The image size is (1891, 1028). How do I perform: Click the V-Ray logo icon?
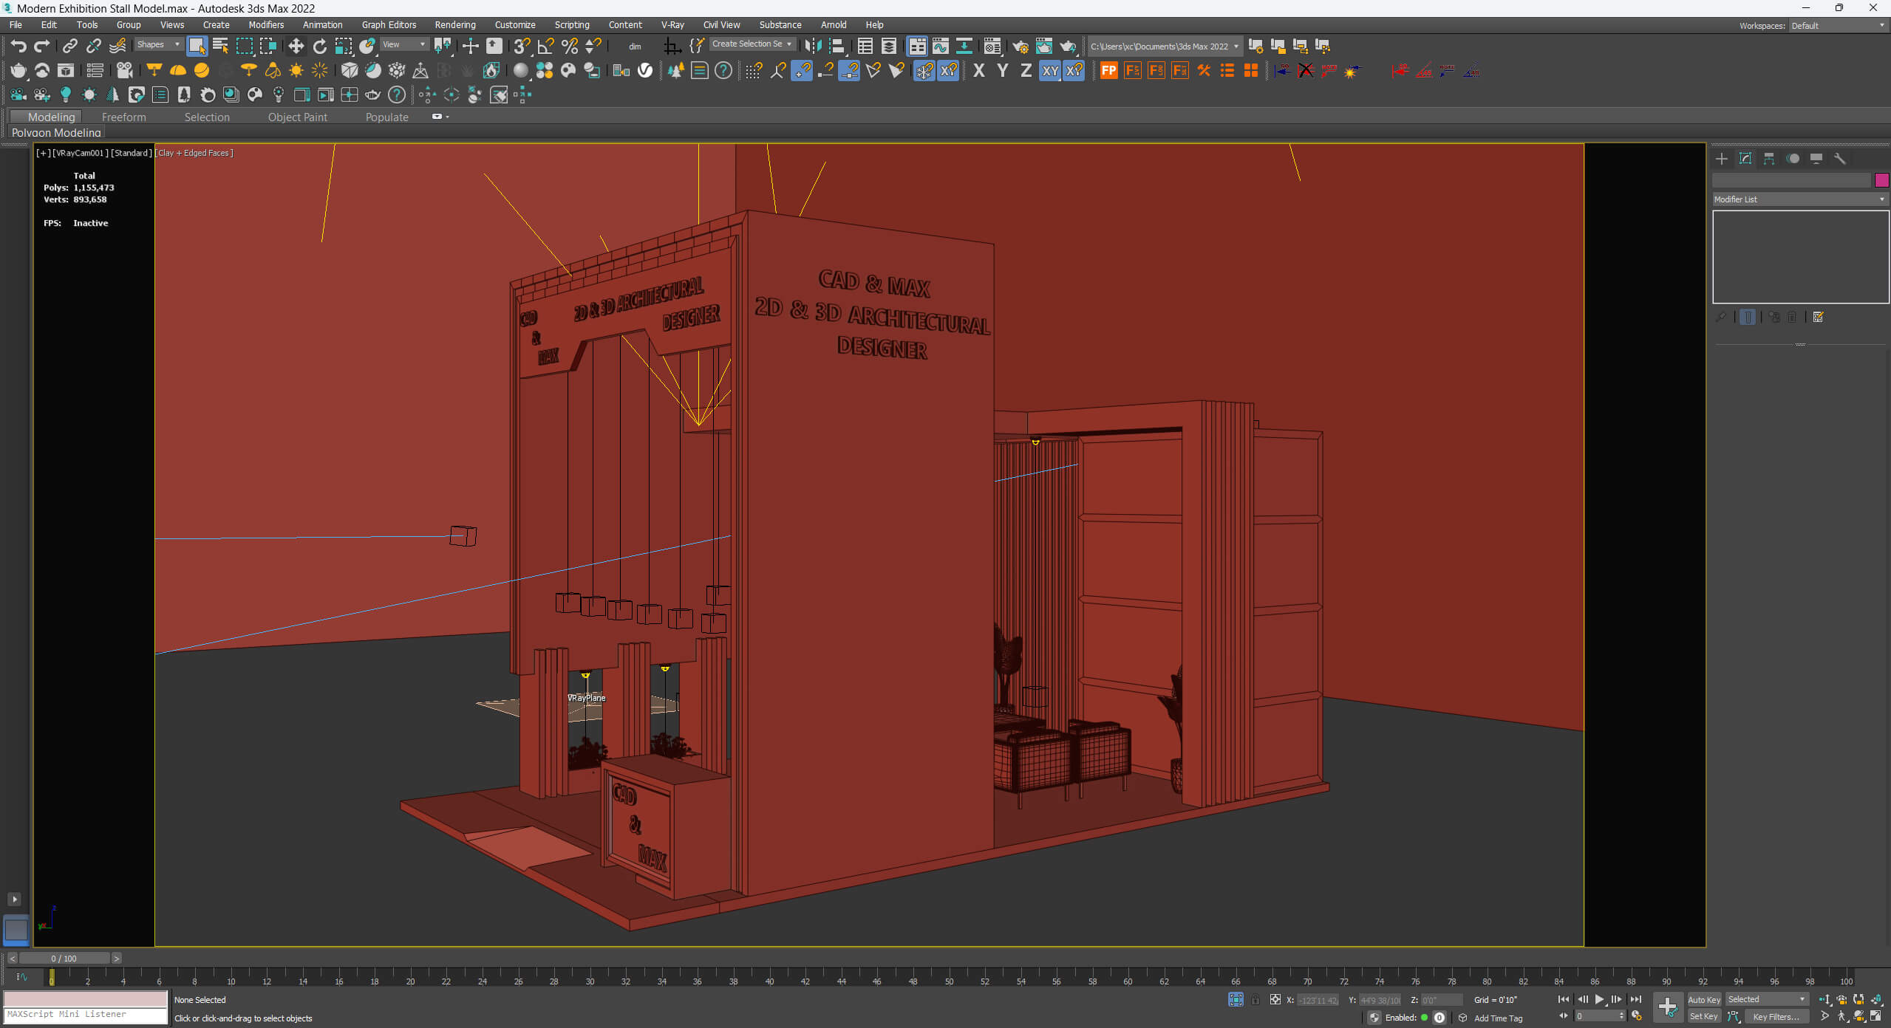coord(645,70)
